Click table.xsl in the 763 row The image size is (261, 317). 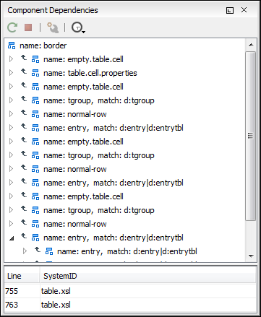tap(56, 305)
